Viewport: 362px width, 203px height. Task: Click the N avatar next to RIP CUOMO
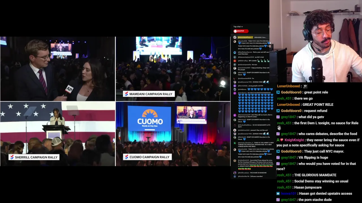[235, 61]
